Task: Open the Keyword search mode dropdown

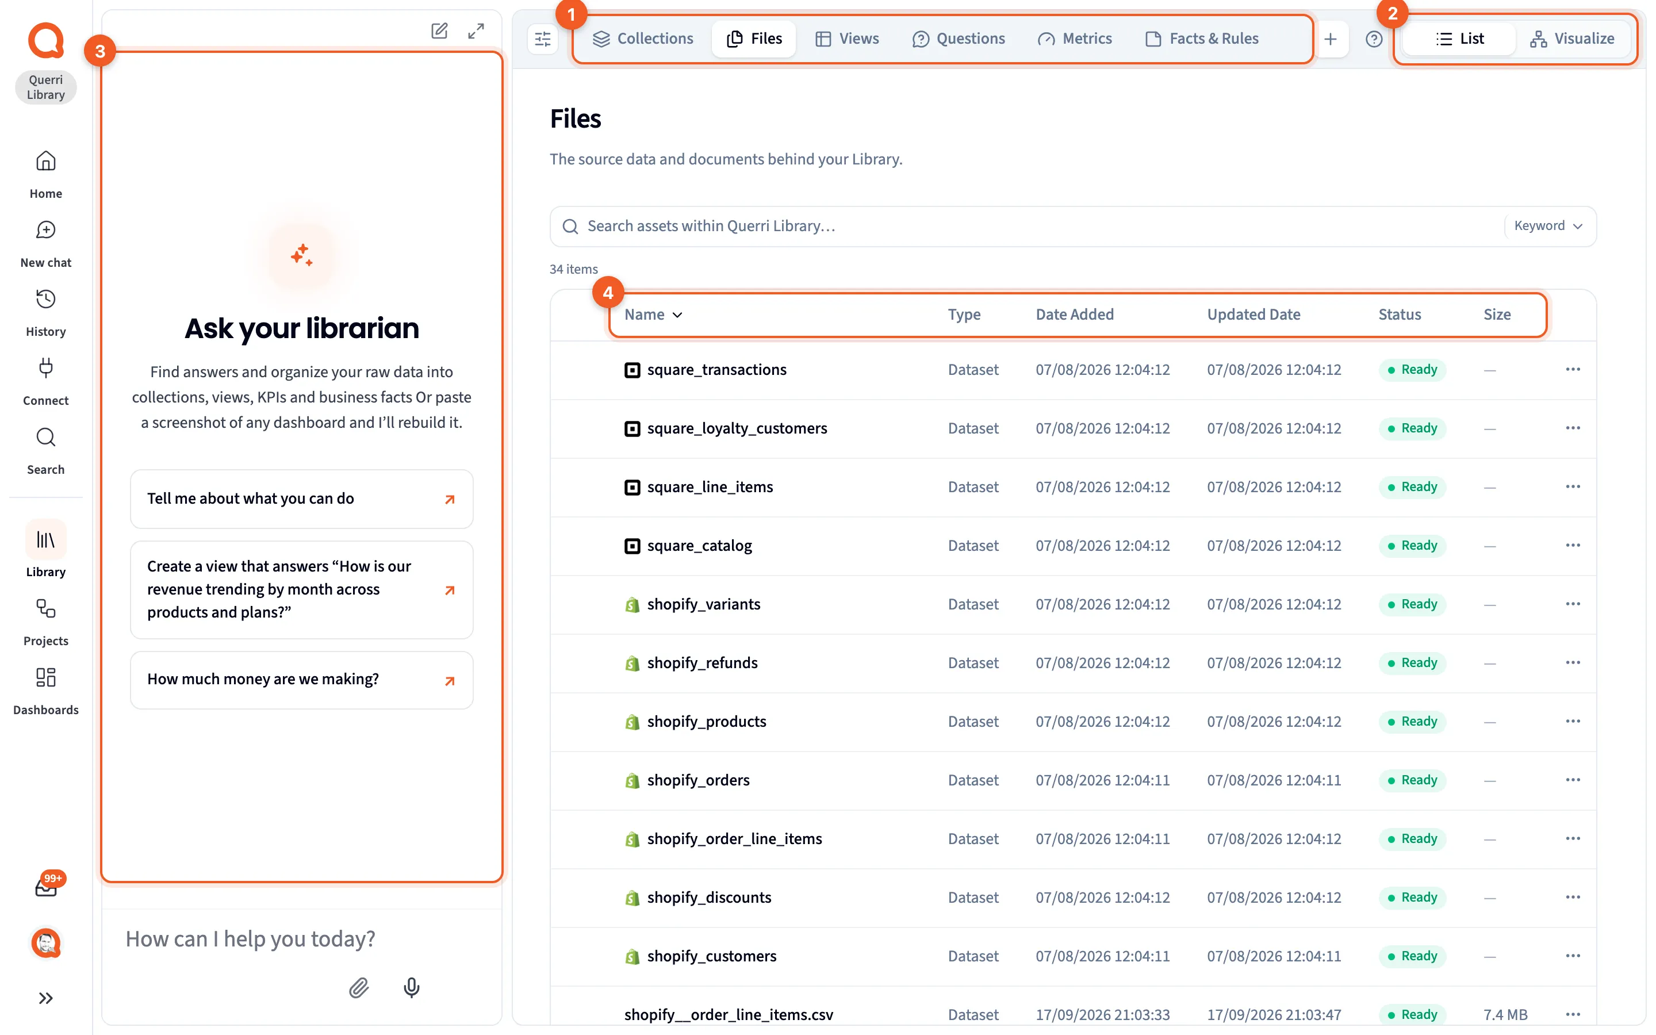Action: [1548, 226]
